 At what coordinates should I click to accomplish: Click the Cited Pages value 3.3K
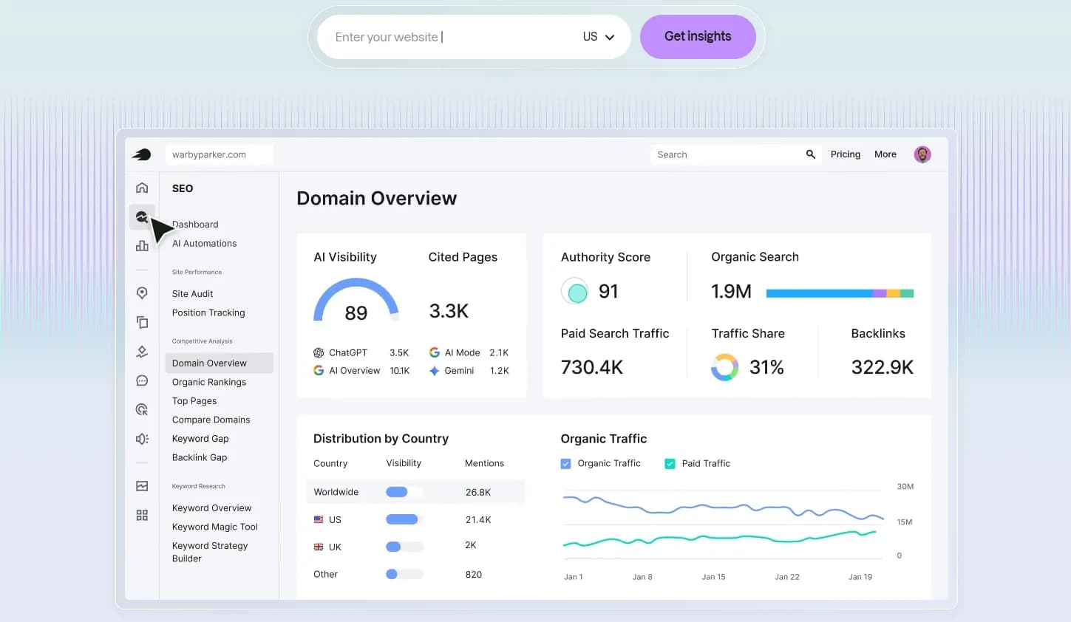(x=449, y=311)
